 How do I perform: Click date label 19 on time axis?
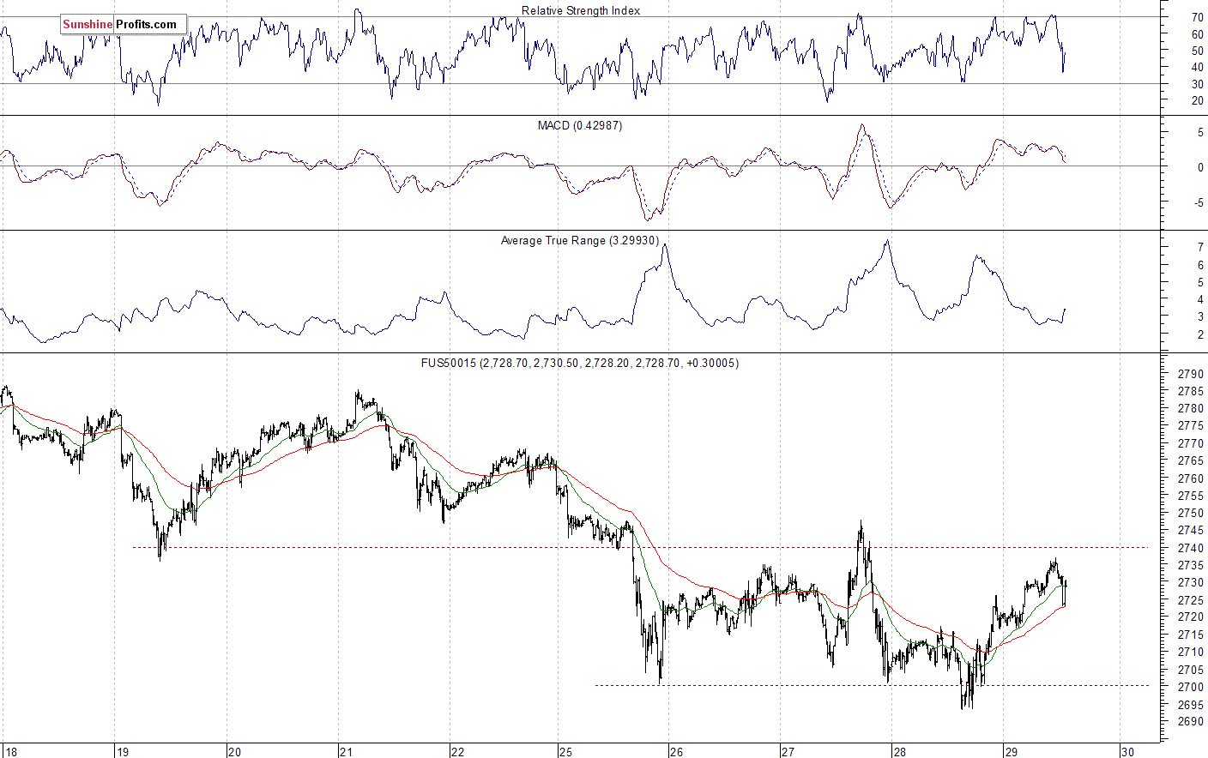(123, 752)
